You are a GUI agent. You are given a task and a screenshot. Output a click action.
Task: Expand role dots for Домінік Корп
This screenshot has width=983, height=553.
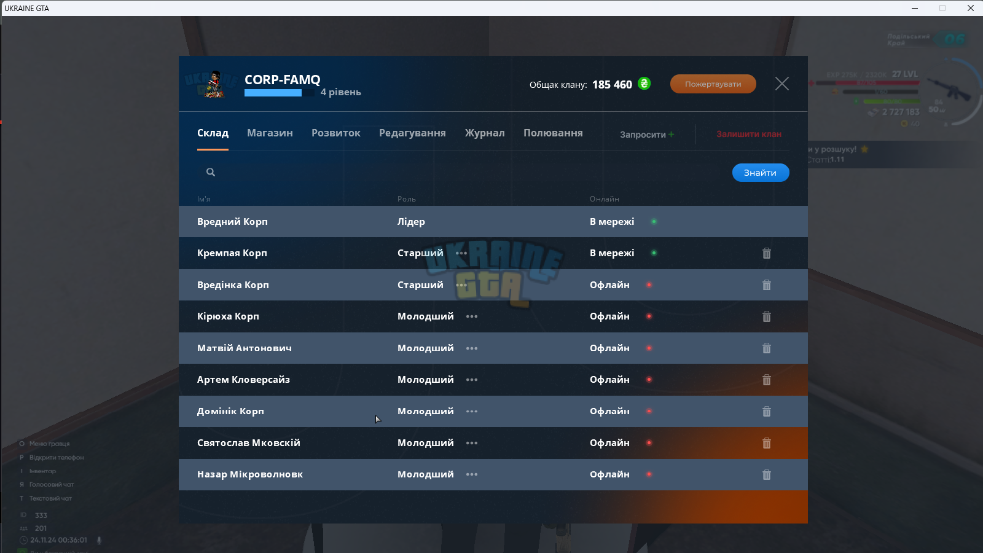click(x=472, y=412)
